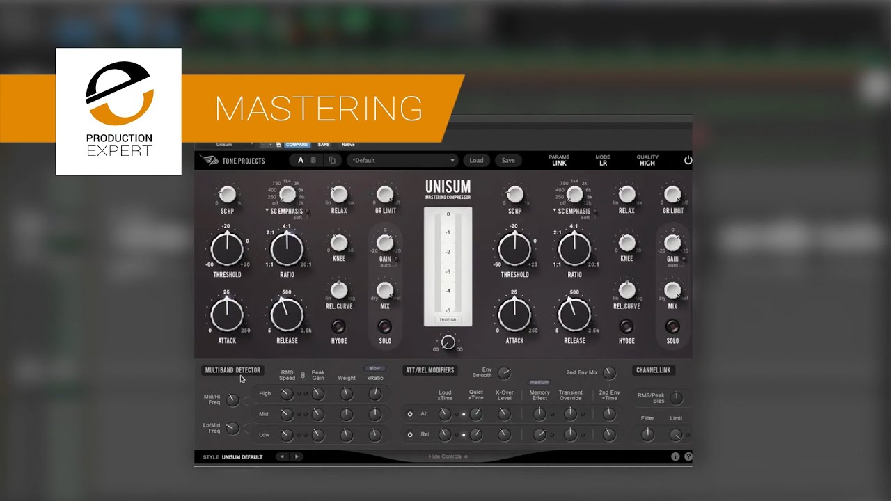Toggle the left HYGGE button
891x501 pixels.
point(339,326)
